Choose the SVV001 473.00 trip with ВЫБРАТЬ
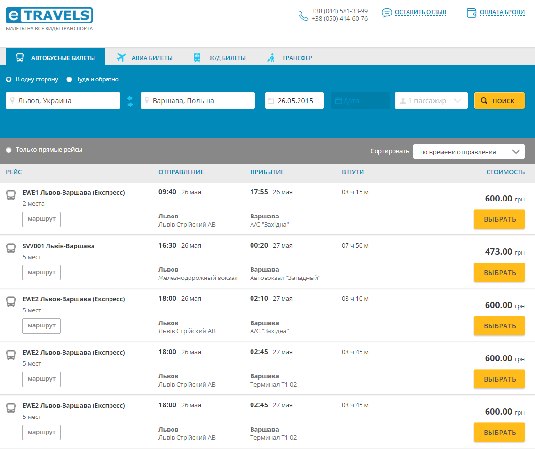Screen dimensions: 535x449 pos(500,272)
